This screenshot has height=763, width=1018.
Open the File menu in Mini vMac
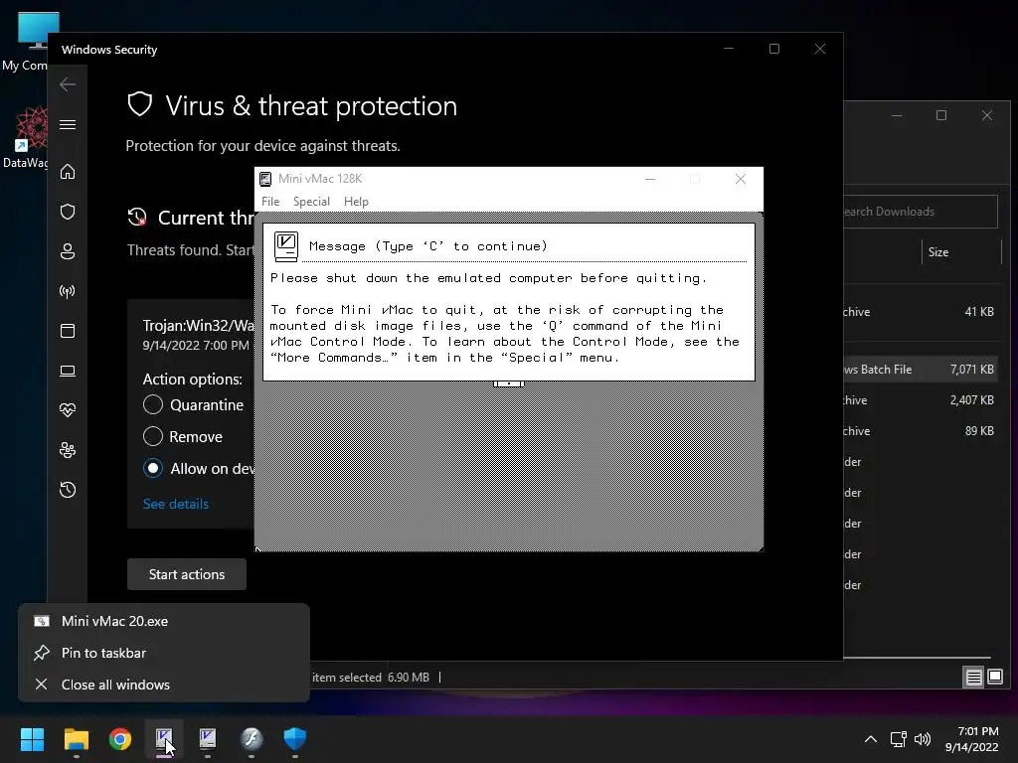(x=270, y=202)
